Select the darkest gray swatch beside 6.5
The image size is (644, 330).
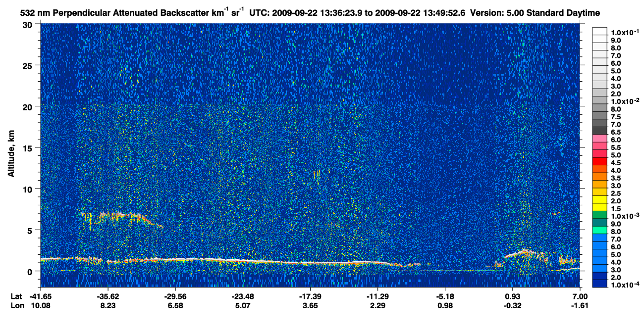tap(600, 131)
